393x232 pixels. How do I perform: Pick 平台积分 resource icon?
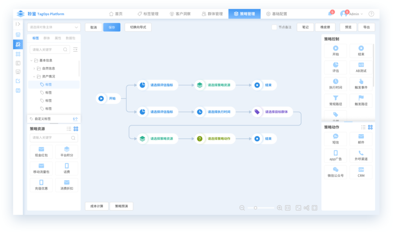[x=67, y=152]
